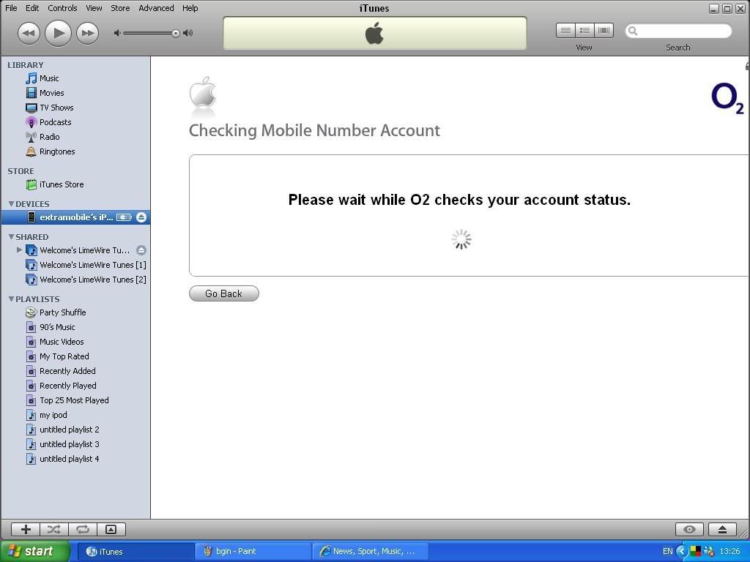
Task: Open the Controls menu
Action: point(63,8)
